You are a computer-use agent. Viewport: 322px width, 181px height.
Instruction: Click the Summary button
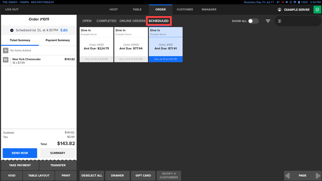tap(58, 153)
